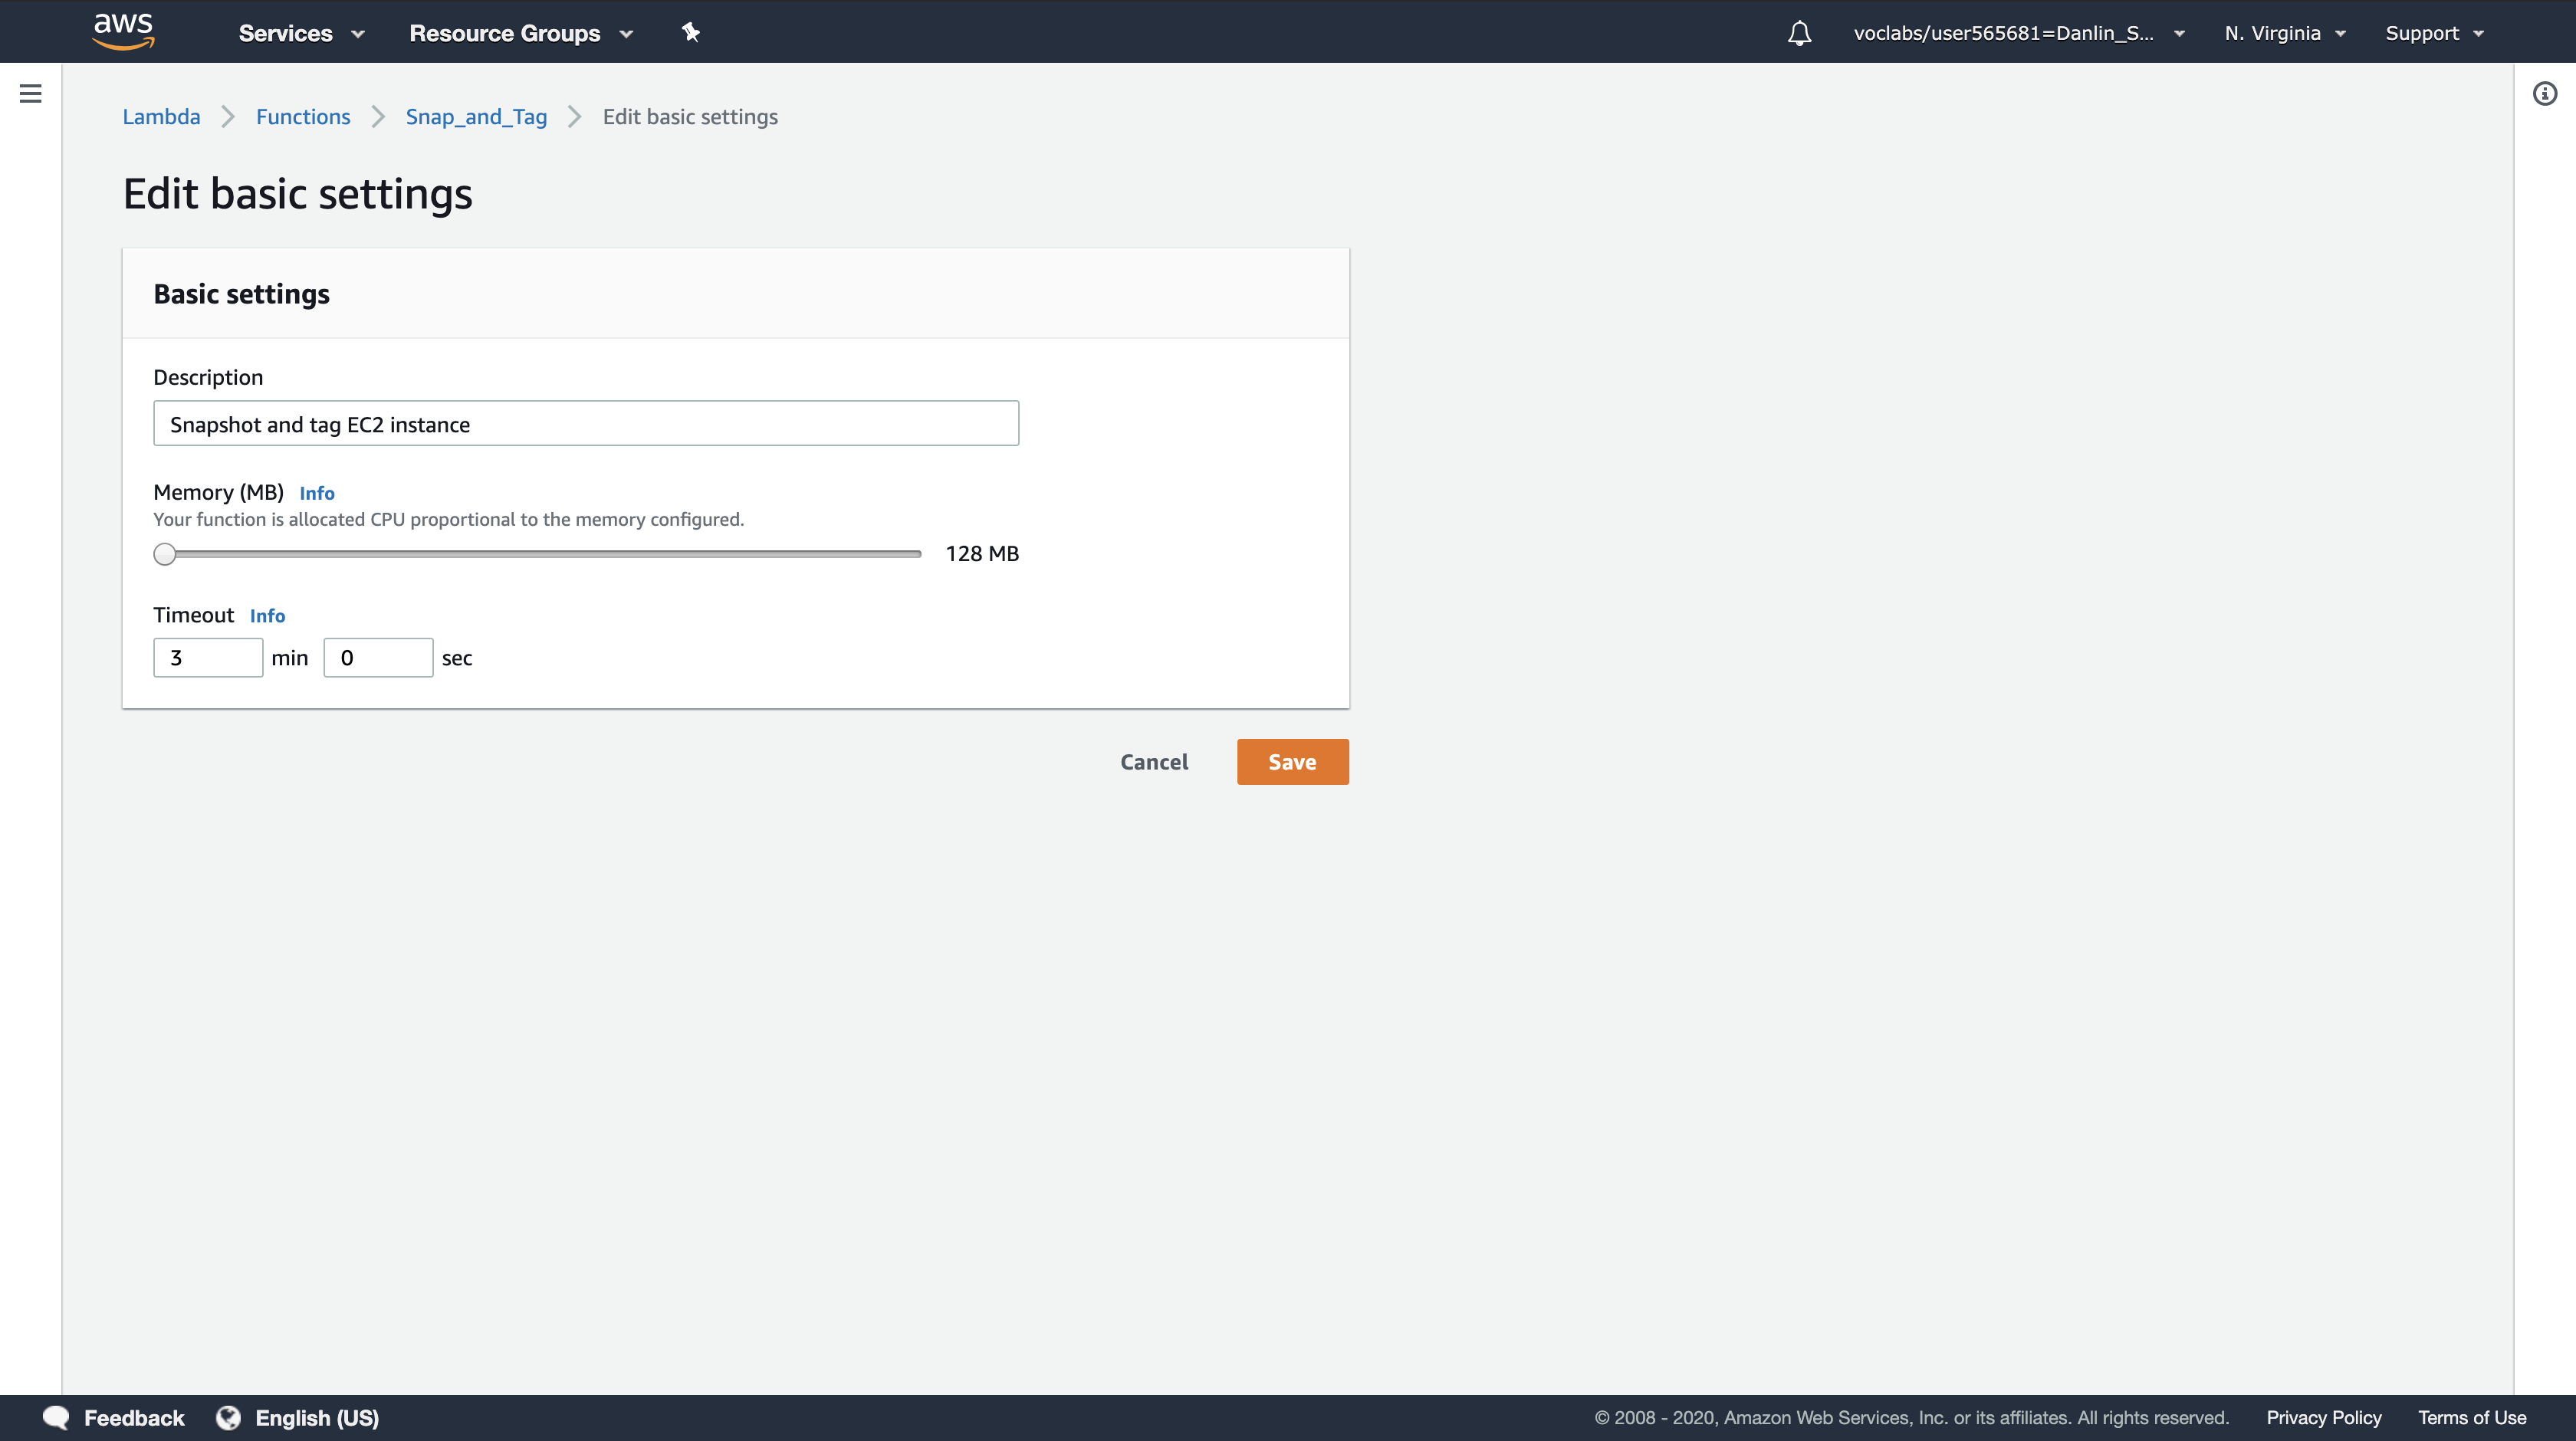Click the memory slider handle
2576x1441 pixels.
(x=165, y=554)
